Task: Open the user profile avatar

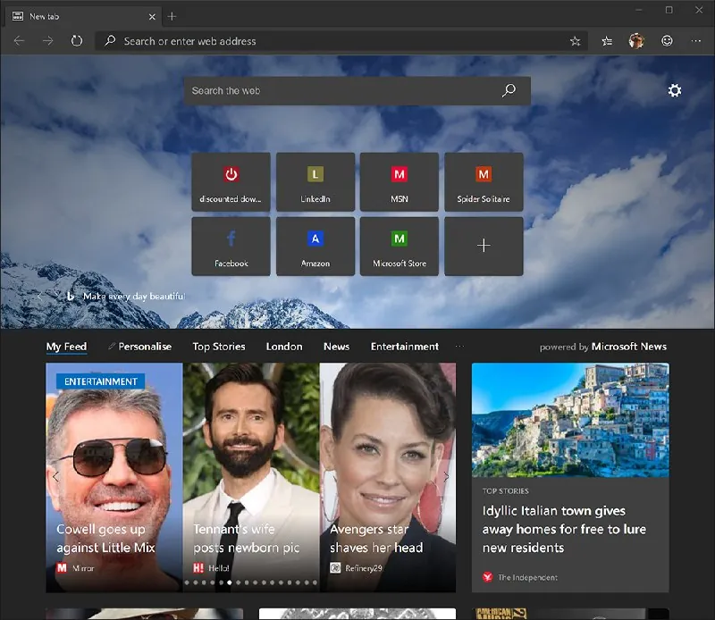Action: coord(636,41)
